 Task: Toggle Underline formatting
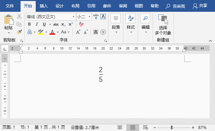[x=44, y=24]
